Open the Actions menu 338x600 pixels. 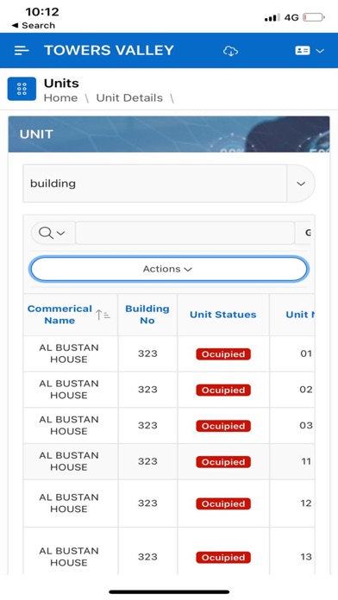coord(168,269)
